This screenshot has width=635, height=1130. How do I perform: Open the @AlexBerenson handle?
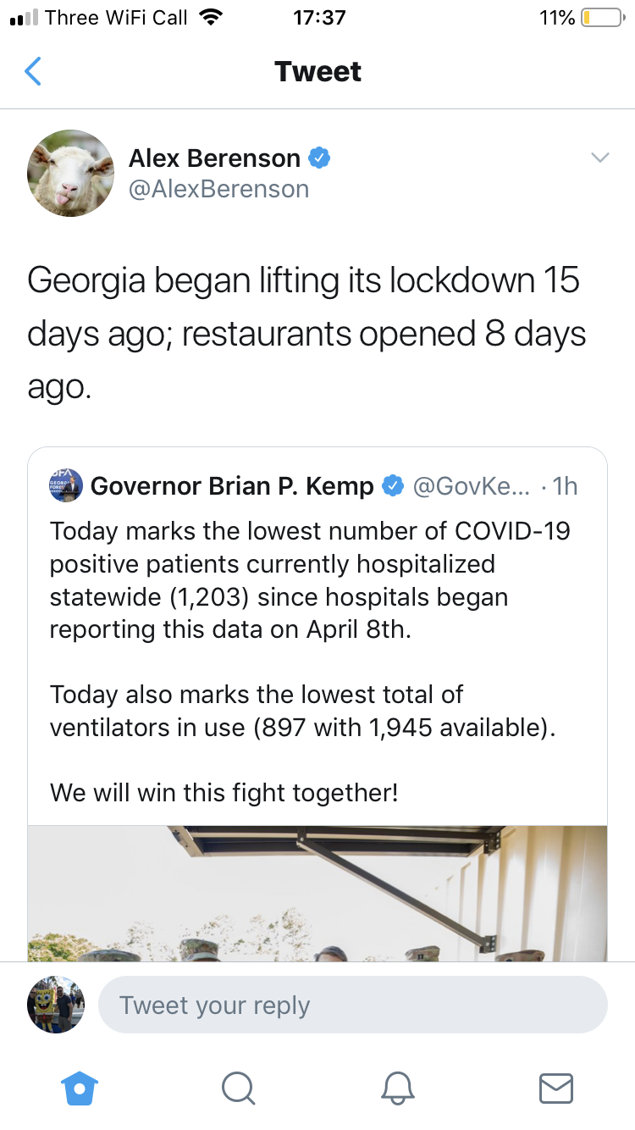218,189
